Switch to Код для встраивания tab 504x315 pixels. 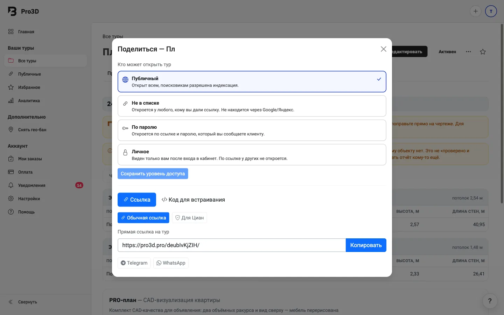(x=193, y=199)
